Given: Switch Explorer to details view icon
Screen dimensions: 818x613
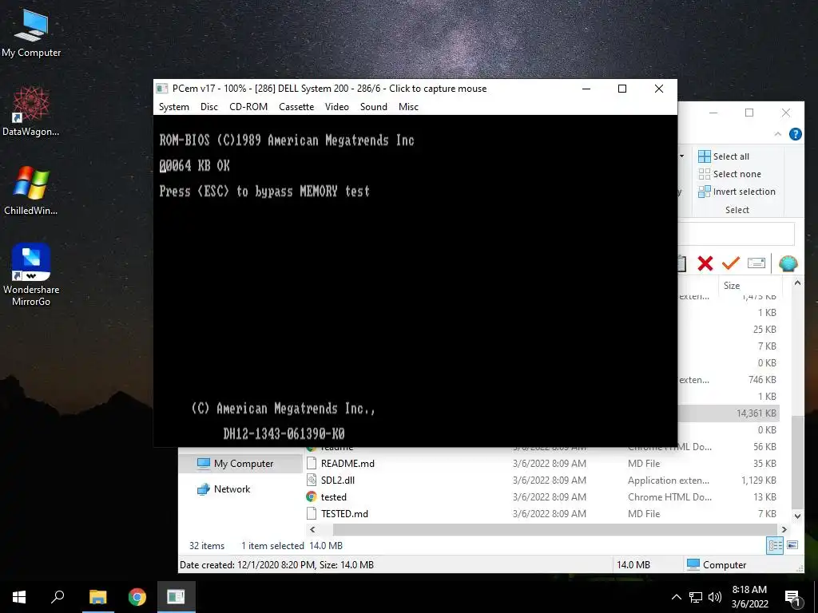Looking at the screenshot, I should tap(775, 546).
